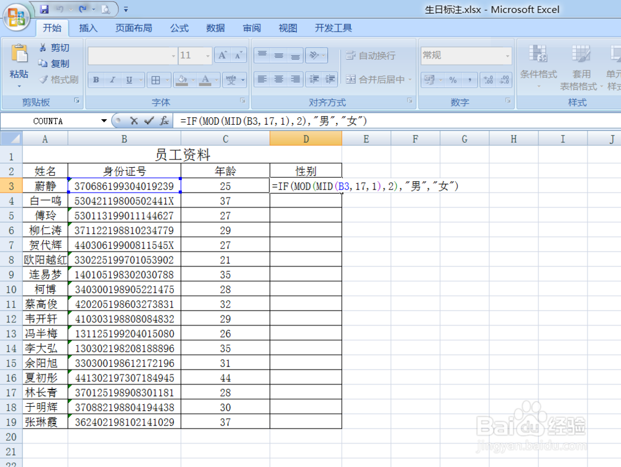
Task: Open the 常规 number format dropdown
Action: [x=507, y=56]
